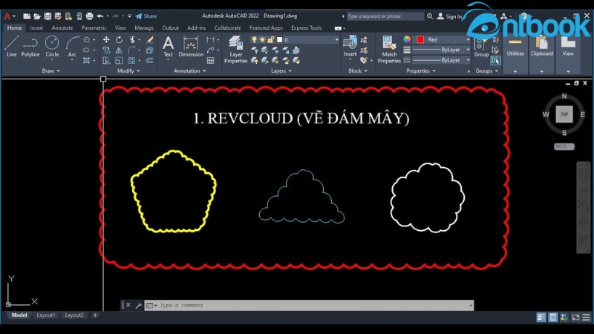Select the Polyline tool

30,46
